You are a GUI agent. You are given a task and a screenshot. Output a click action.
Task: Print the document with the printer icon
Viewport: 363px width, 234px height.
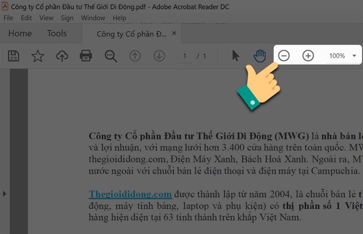pyautogui.click(x=86, y=55)
